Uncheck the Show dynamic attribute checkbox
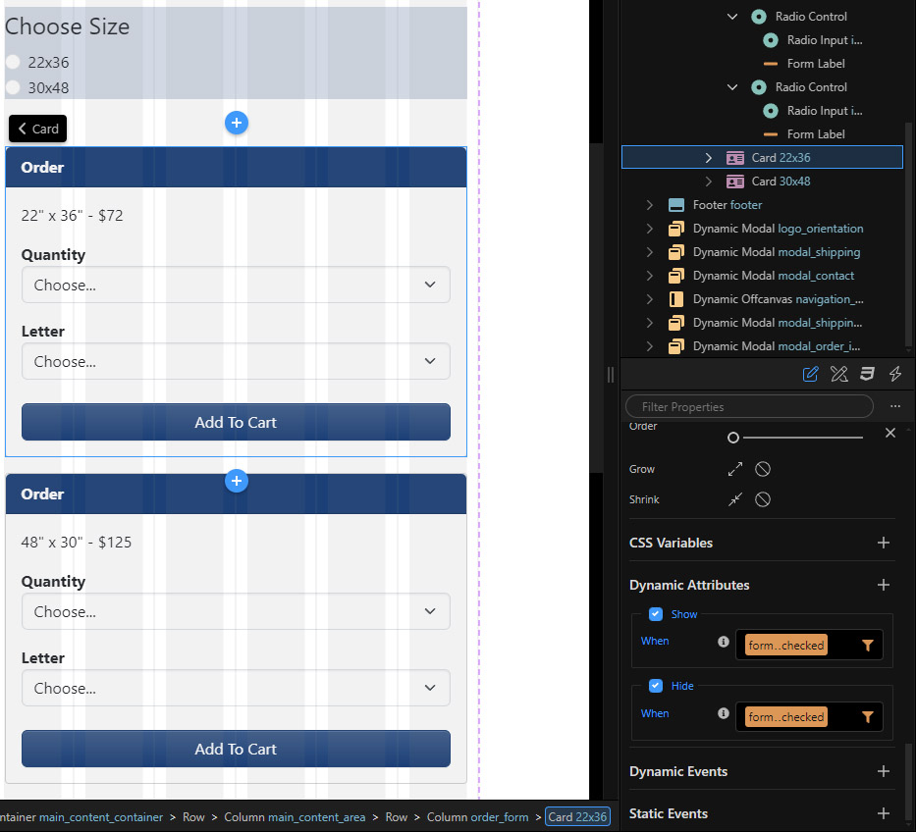The height and width of the screenshot is (832, 916). tap(656, 614)
